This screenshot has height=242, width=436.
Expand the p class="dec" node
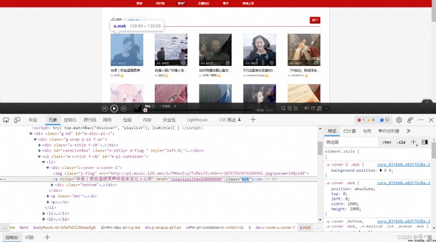click(48, 196)
